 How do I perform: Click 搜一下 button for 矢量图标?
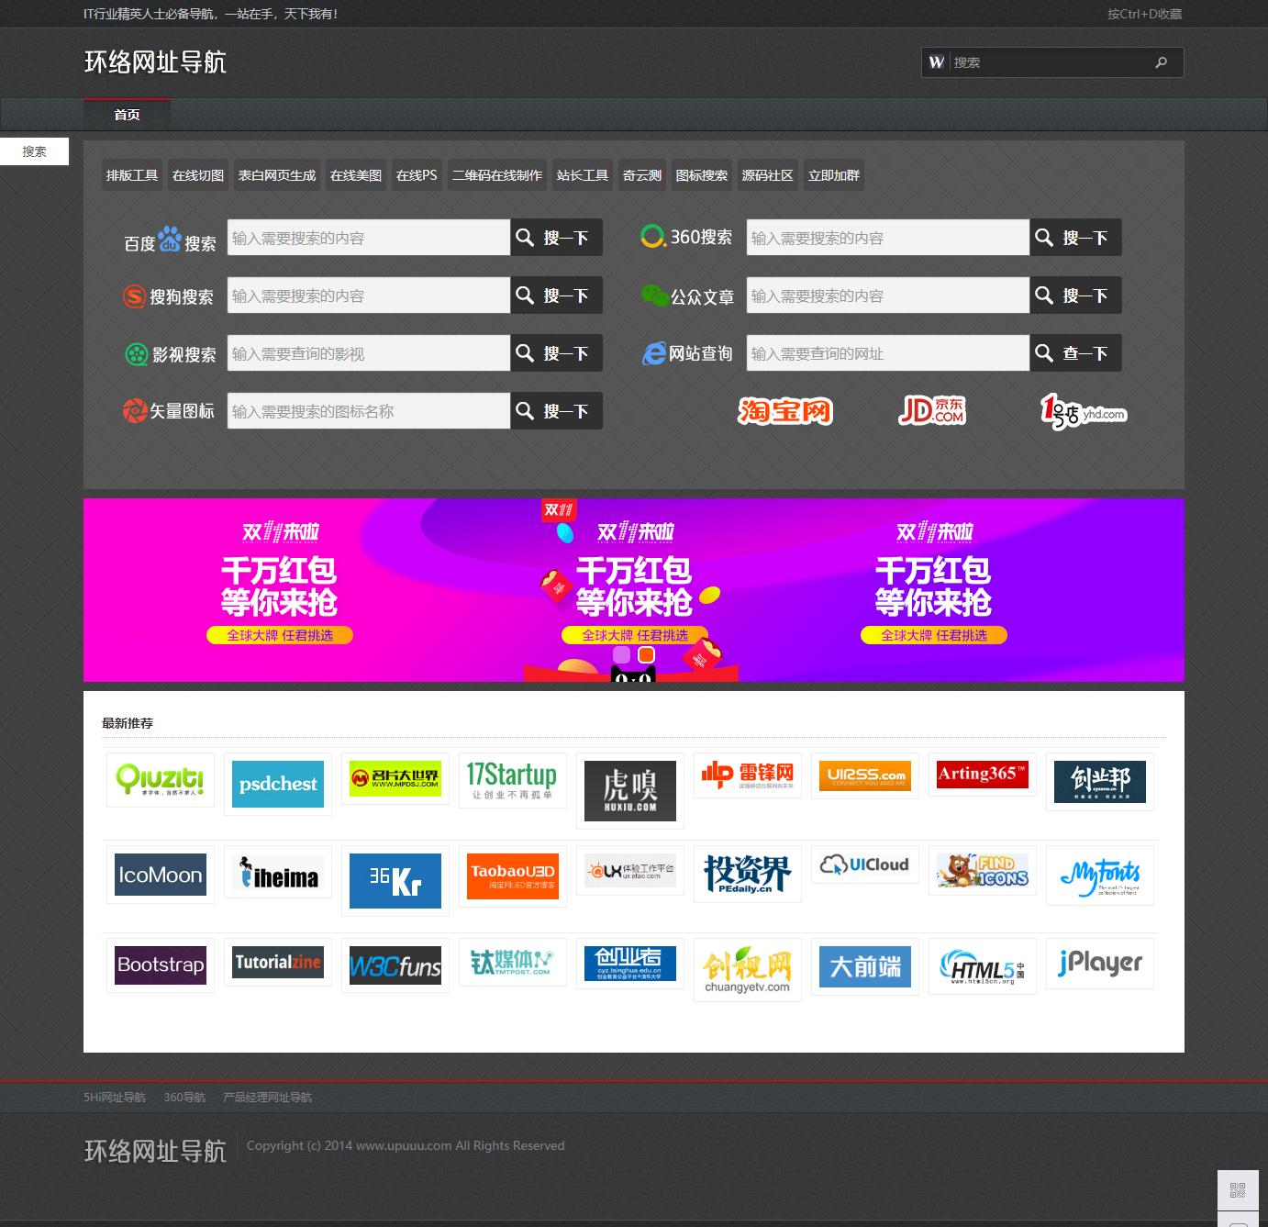pyautogui.click(x=556, y=411)
